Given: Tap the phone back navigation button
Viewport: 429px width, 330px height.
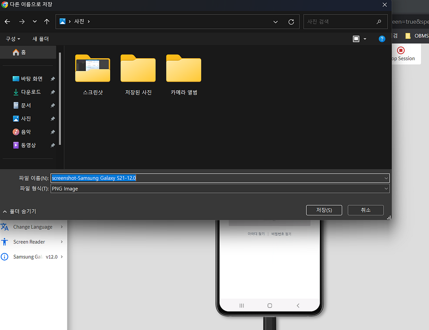Looking at the screenshot, I should 298,306.
